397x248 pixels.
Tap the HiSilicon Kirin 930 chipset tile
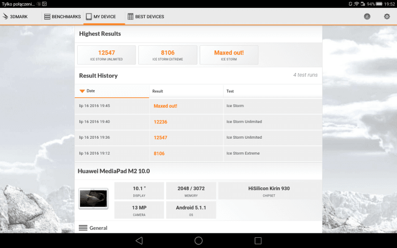pyautogui.click(x=269, y=191)
